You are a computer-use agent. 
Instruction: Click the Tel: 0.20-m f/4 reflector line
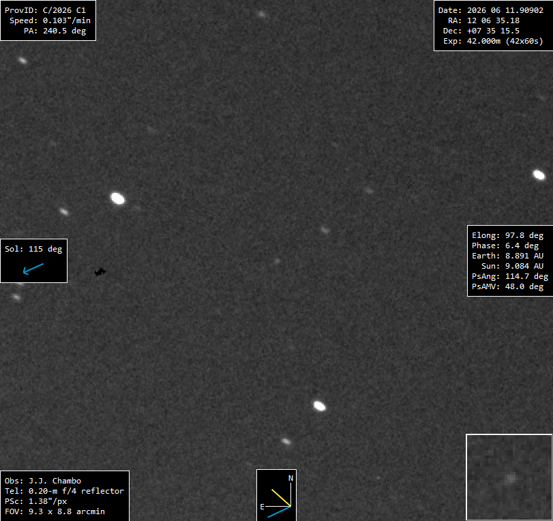click(x=64, y=491)
